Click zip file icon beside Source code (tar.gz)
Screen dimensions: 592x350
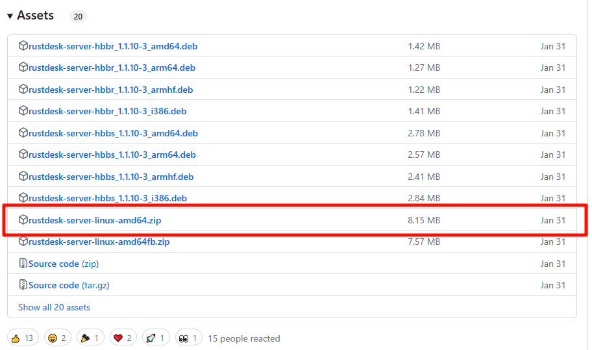23,284
